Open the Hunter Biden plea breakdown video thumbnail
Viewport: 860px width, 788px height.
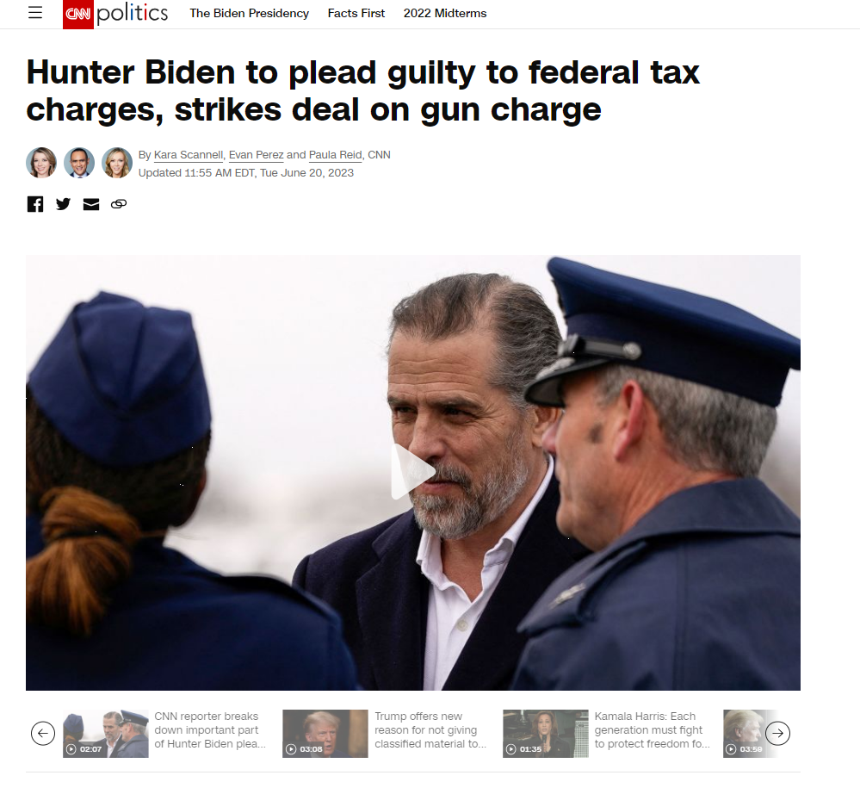[x=105, y=734]
